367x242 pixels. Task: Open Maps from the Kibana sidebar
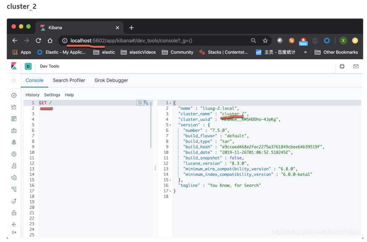point(14,142)
